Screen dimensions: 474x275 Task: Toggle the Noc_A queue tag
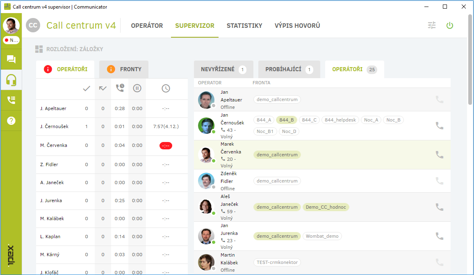click(x=371, y=120)
